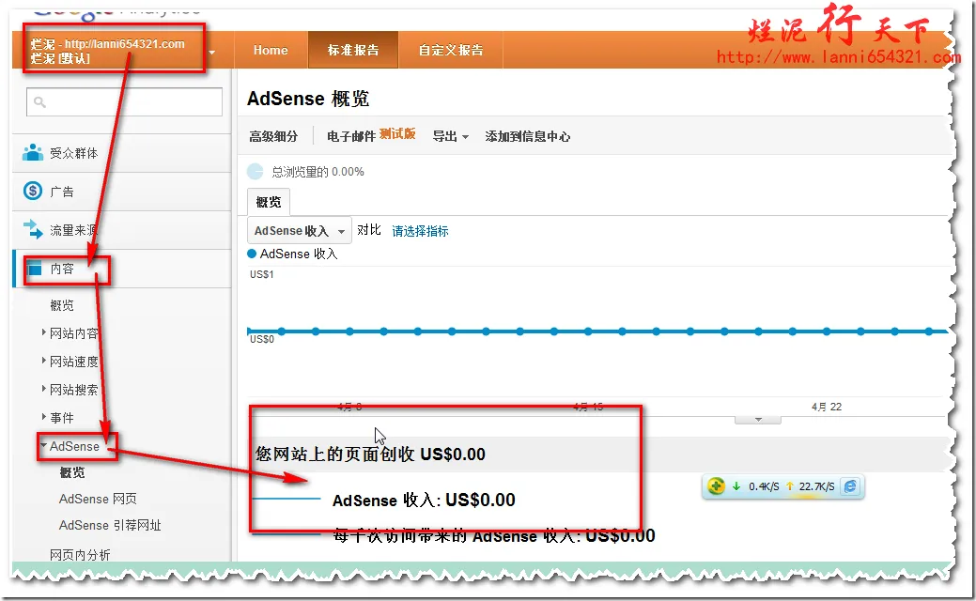Expand the 网站内容 tree item

point(44,332)
